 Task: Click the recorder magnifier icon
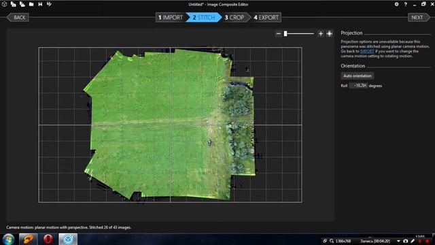[332, 241]
